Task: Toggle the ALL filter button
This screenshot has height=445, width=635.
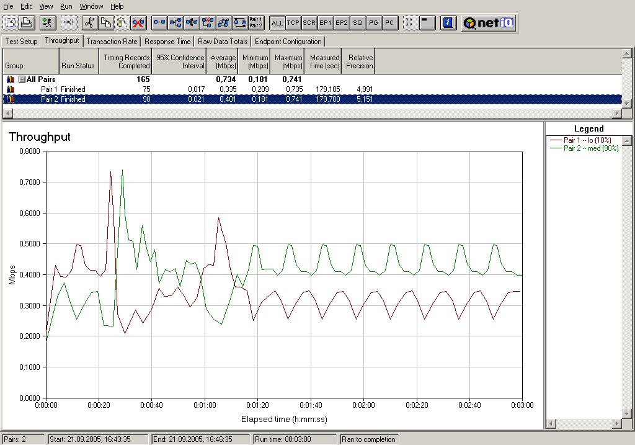Action: click(277, 23)
